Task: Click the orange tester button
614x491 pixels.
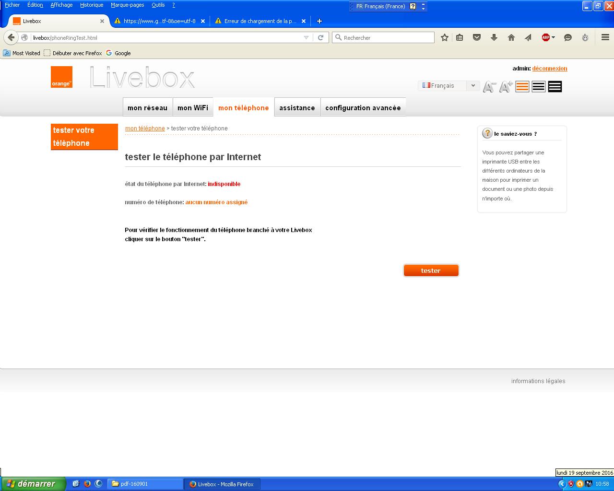Action: click(x=431, y=270)
